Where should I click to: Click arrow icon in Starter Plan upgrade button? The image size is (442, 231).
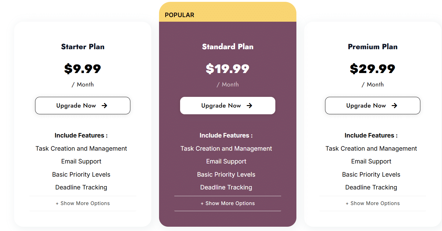point(104,106)
